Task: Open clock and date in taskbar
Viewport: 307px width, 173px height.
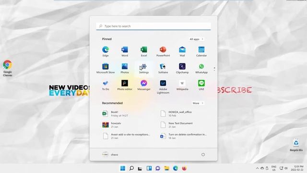Action: click(x=297, y=168)
